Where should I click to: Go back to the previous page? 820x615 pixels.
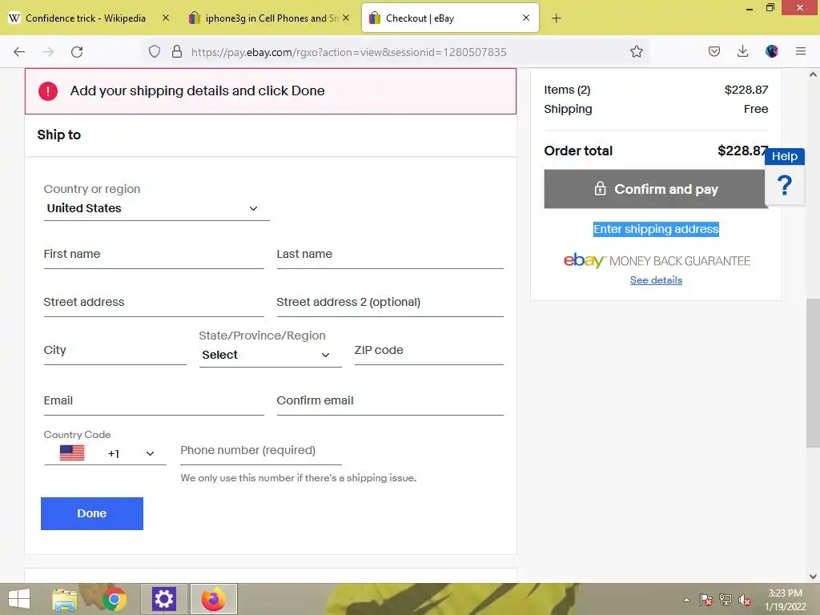click(19, 52)
